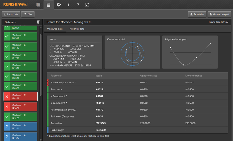233x141 pixels.
Task: Click Import data button
Action: [x=11, y=14]
